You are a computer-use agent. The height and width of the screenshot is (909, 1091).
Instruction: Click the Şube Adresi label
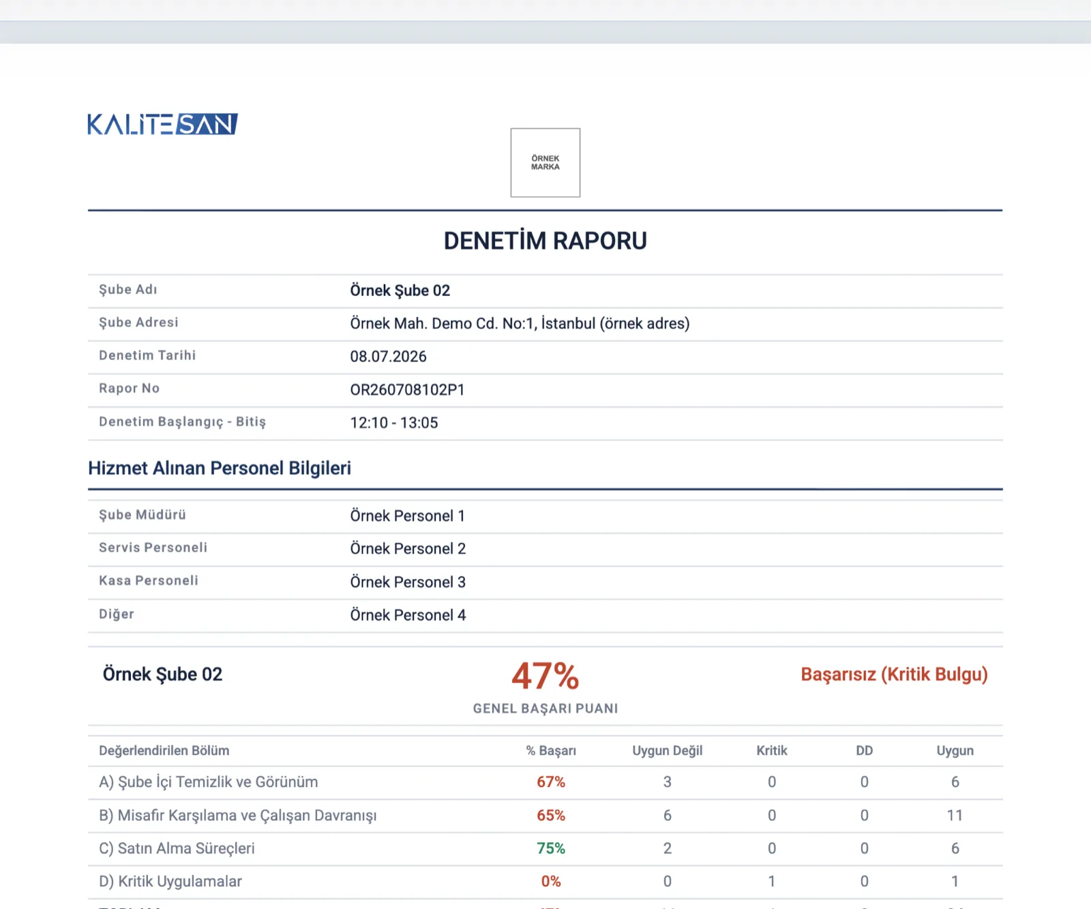point(138,322)
